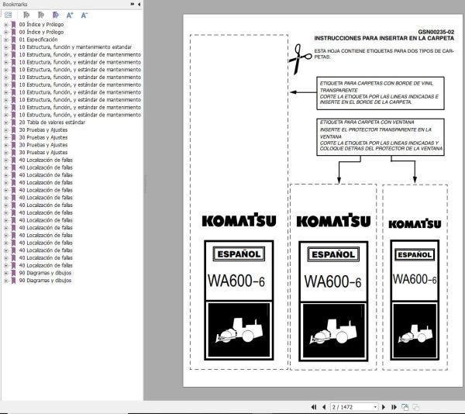Click the leftmost KOMATSU logo on the page
465x414 pixels.
click(239, 220)
